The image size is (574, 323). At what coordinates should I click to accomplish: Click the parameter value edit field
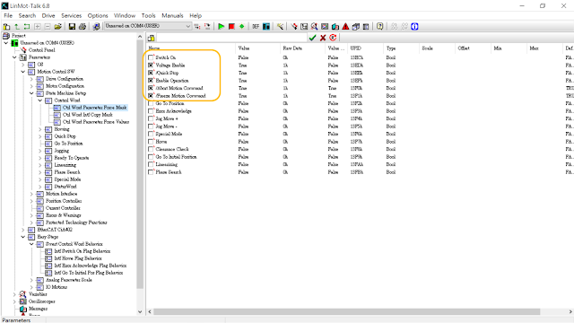click(231, 38)
